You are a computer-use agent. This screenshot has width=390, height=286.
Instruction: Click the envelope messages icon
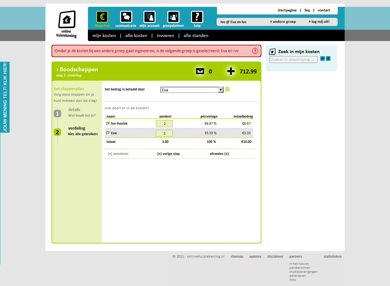click(200, 71)
